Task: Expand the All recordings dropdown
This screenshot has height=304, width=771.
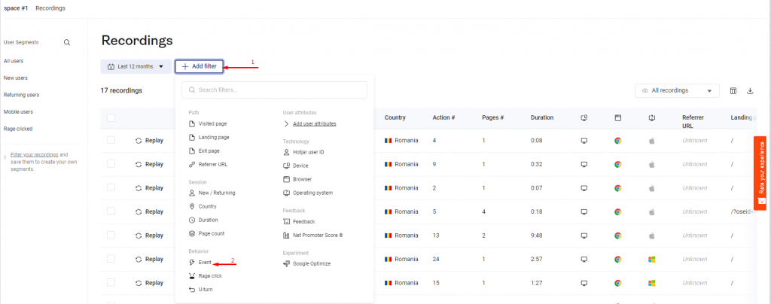Action: pyautogui.click(x=677, y=91)
